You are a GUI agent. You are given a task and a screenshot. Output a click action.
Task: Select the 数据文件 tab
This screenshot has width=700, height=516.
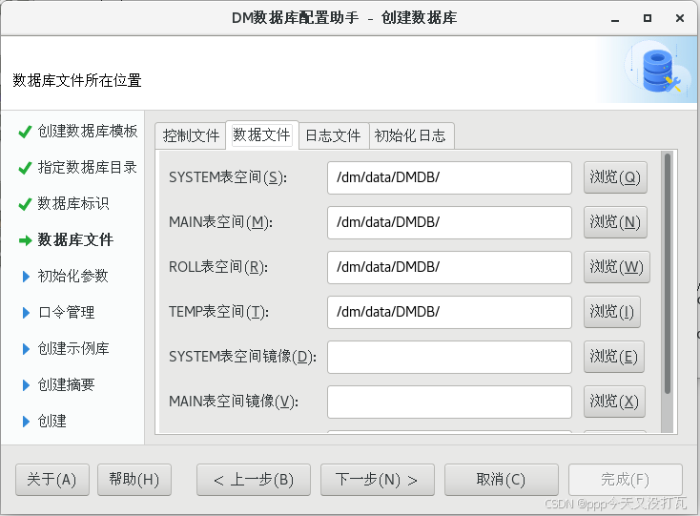pyautogui.click(x=262, y=134)
